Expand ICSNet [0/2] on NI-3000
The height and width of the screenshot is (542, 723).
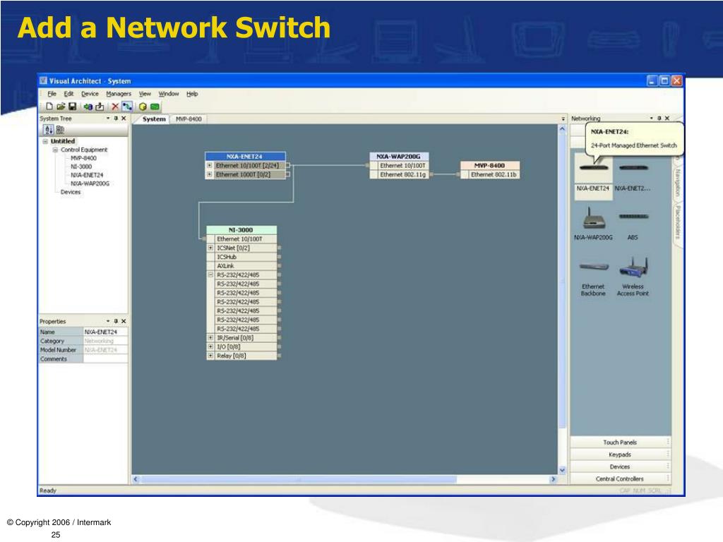click(x=210, y=248)
